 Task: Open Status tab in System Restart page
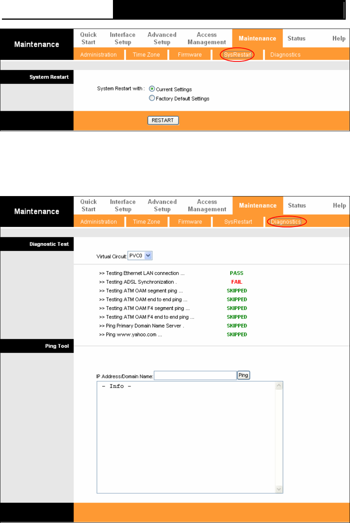(296, 38)
